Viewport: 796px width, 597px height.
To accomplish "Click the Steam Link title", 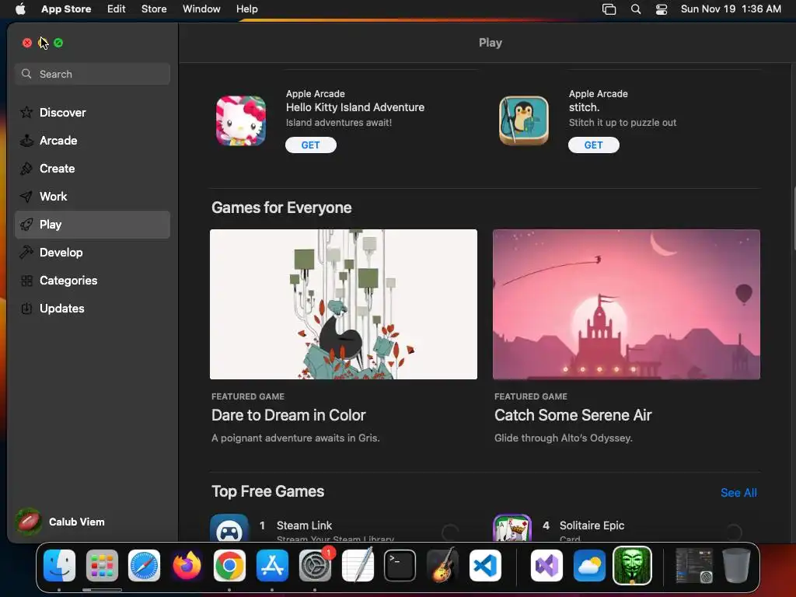I will click(304, 525).
